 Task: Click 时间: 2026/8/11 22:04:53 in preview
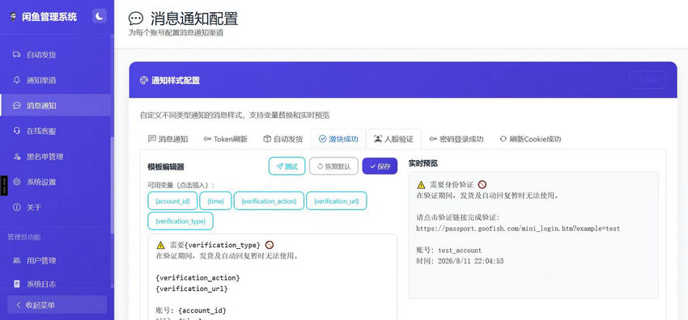460,261
